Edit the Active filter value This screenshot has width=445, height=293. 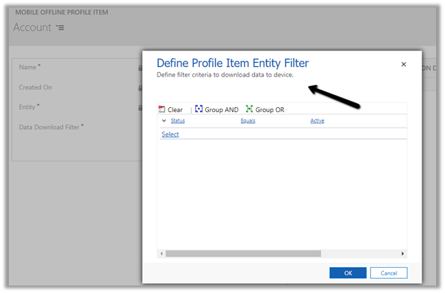pos(317,121)
